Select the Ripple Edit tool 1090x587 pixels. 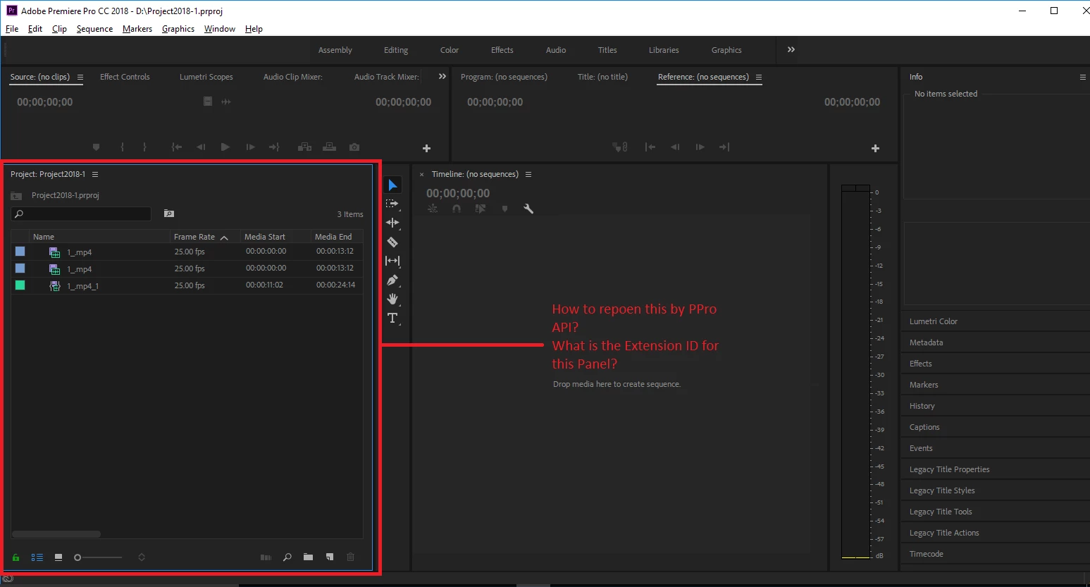[x=392, y=223]
